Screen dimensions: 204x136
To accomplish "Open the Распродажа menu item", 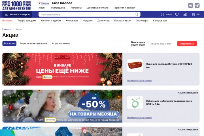I will pyautogui.click(x=58, y=8).
